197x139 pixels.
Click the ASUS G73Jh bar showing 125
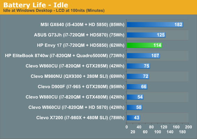(146, 35)
